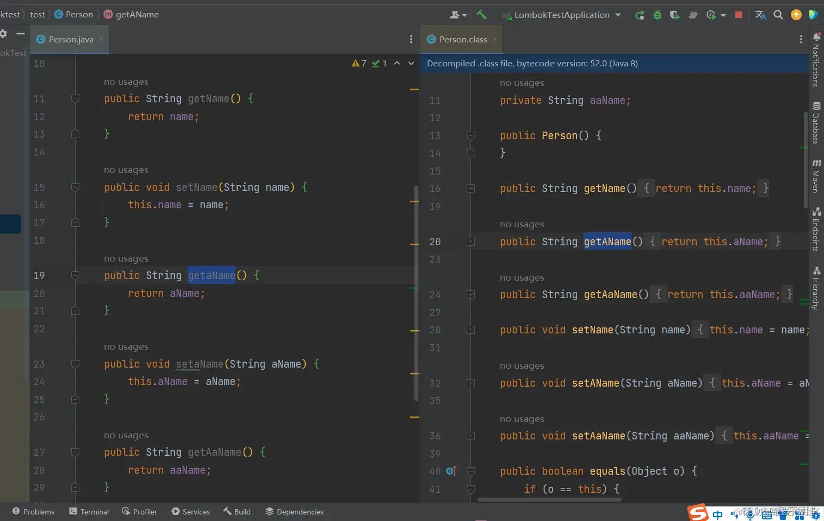The width and height of the screenshot is (824, 521).
Task: Open the Database tool window
Action: coord(816,123)
